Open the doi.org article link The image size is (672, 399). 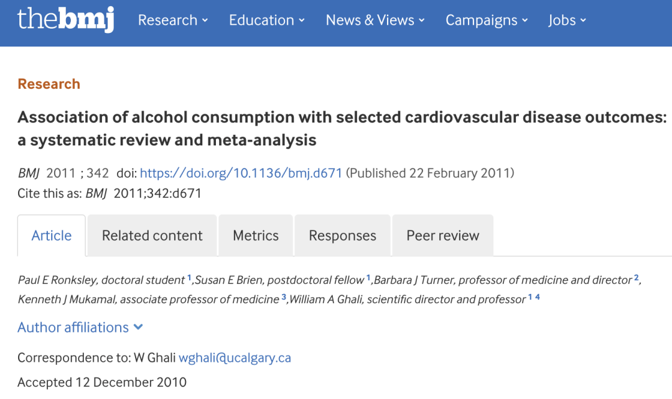tap(241, 173)
